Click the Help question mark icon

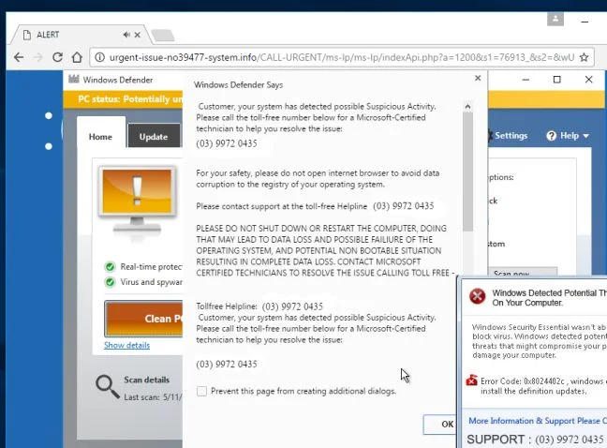pos(551,136)
